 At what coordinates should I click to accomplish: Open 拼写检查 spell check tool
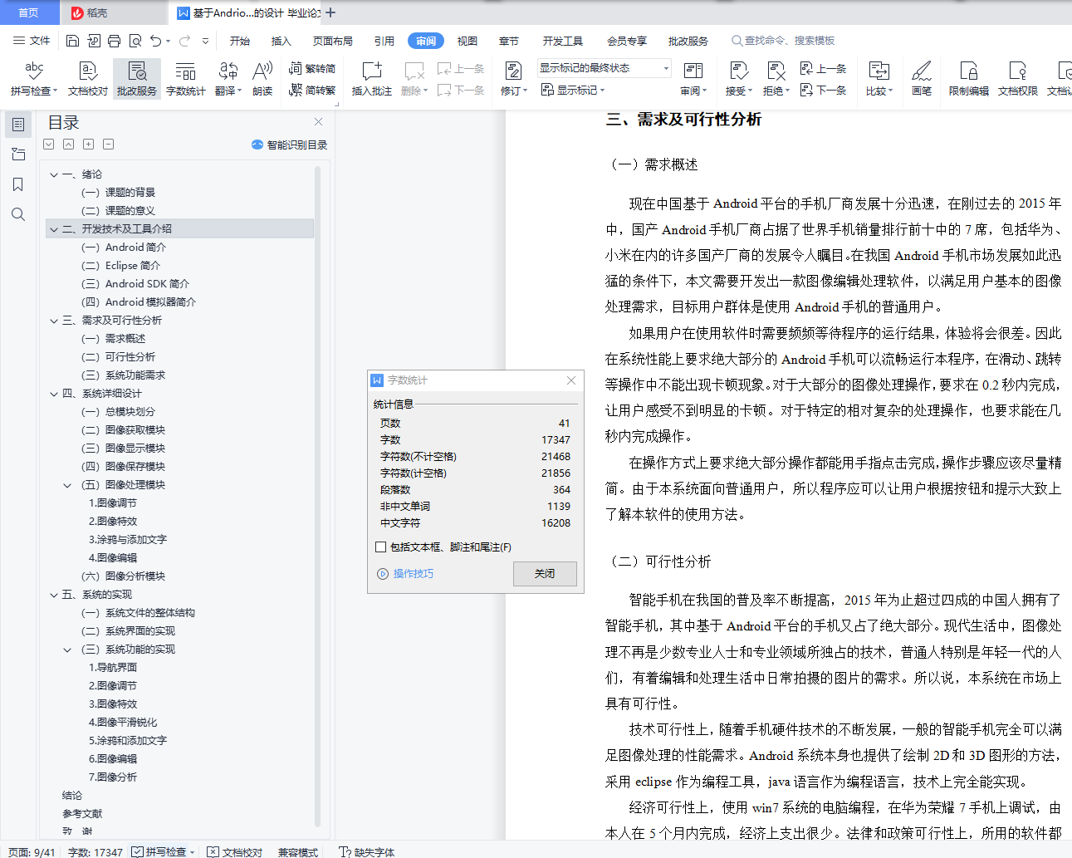[x=34, y=79]
